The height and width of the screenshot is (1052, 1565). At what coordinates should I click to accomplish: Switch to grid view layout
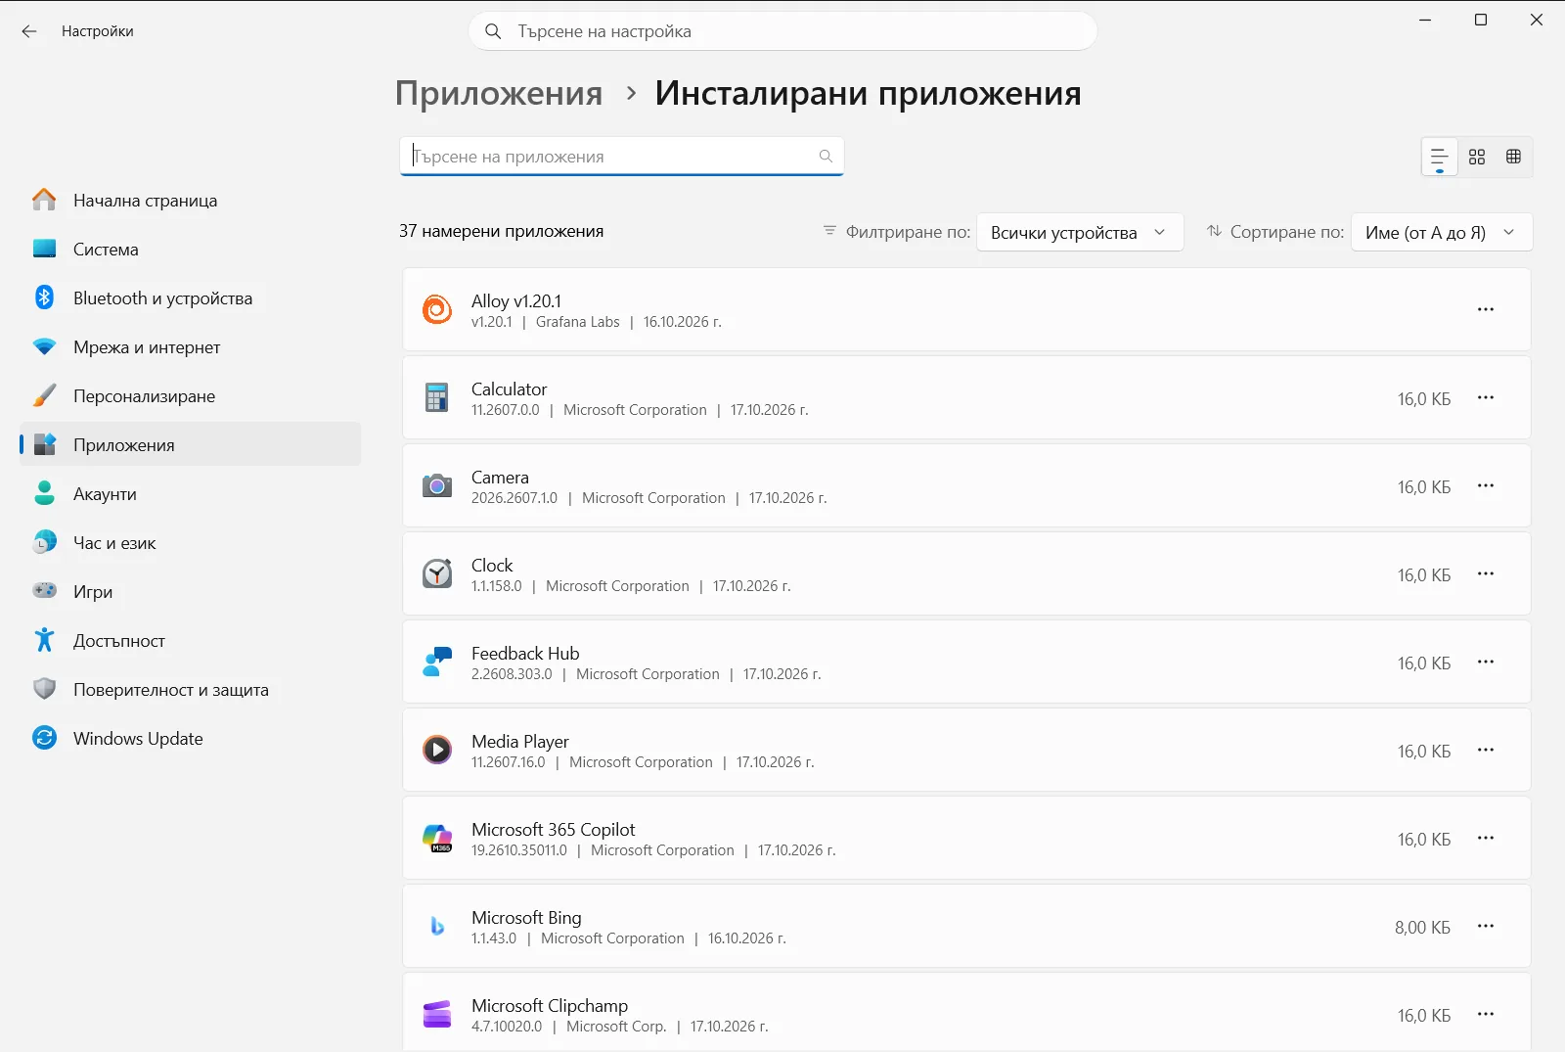tap(1477, 157)
